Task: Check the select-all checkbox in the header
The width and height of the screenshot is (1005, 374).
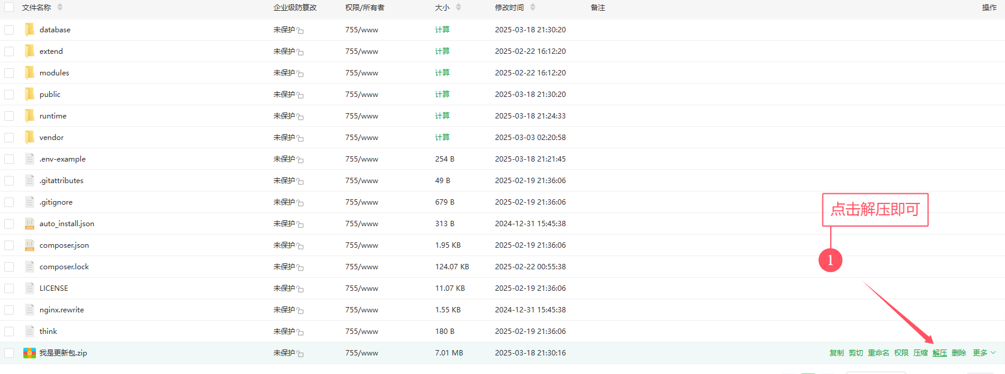Action: [9, 8]
